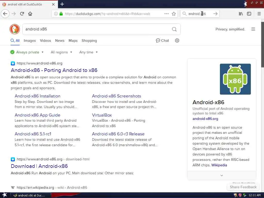This screenshot has width=264, height=198.
Task: Open the Chat speech bubble option
Action: [162, 40]
